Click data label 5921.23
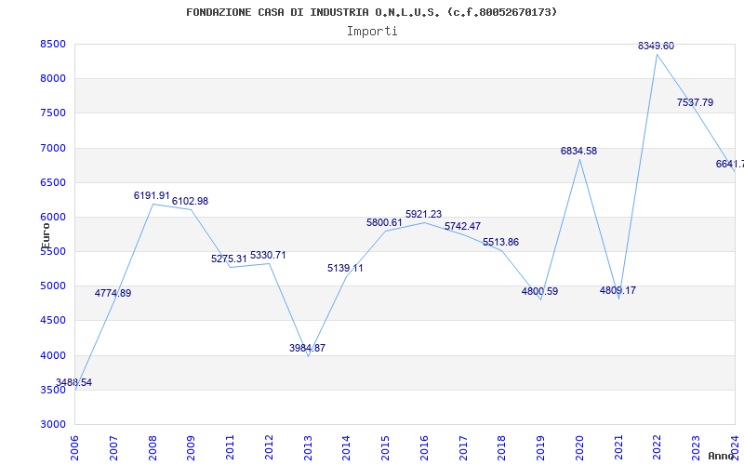 tap(424, 215)
